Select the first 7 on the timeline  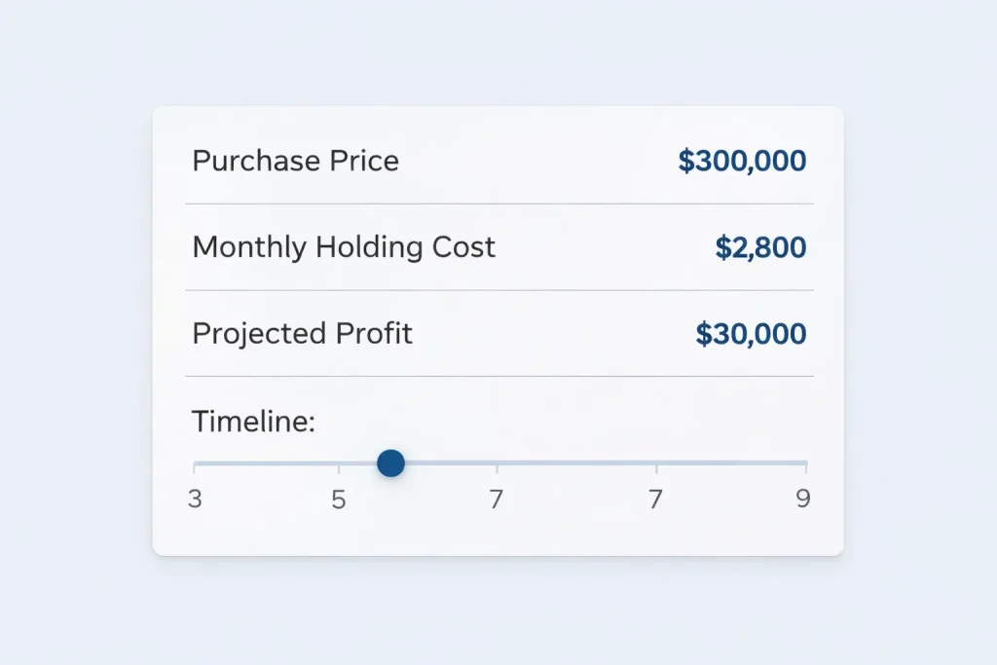(x=497, y=499)
